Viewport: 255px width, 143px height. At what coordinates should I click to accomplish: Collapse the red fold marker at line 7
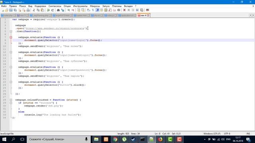click(x=11, y=37)
